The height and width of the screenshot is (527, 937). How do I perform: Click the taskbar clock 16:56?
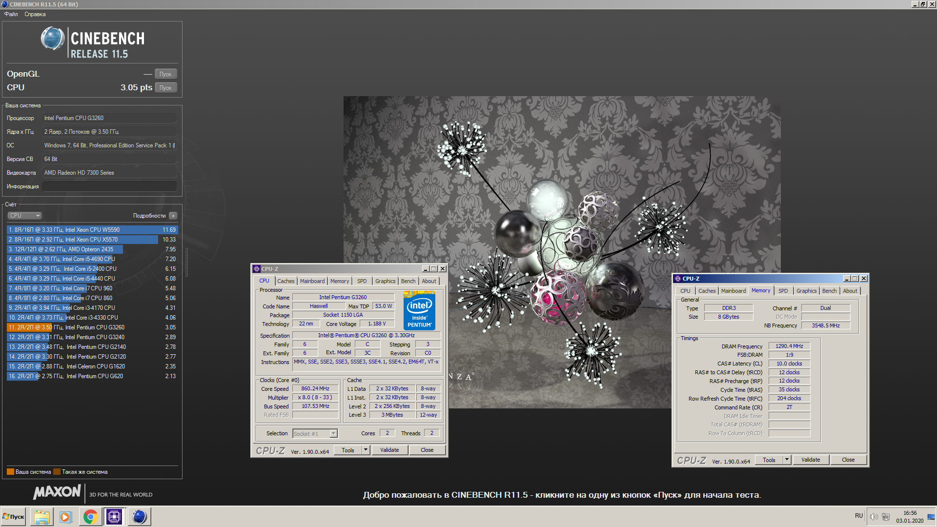(910, 513)
